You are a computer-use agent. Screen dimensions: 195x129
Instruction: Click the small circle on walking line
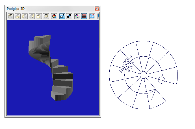(x=161, y=80)
